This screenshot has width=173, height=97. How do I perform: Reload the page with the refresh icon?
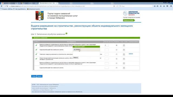(117, 6)
